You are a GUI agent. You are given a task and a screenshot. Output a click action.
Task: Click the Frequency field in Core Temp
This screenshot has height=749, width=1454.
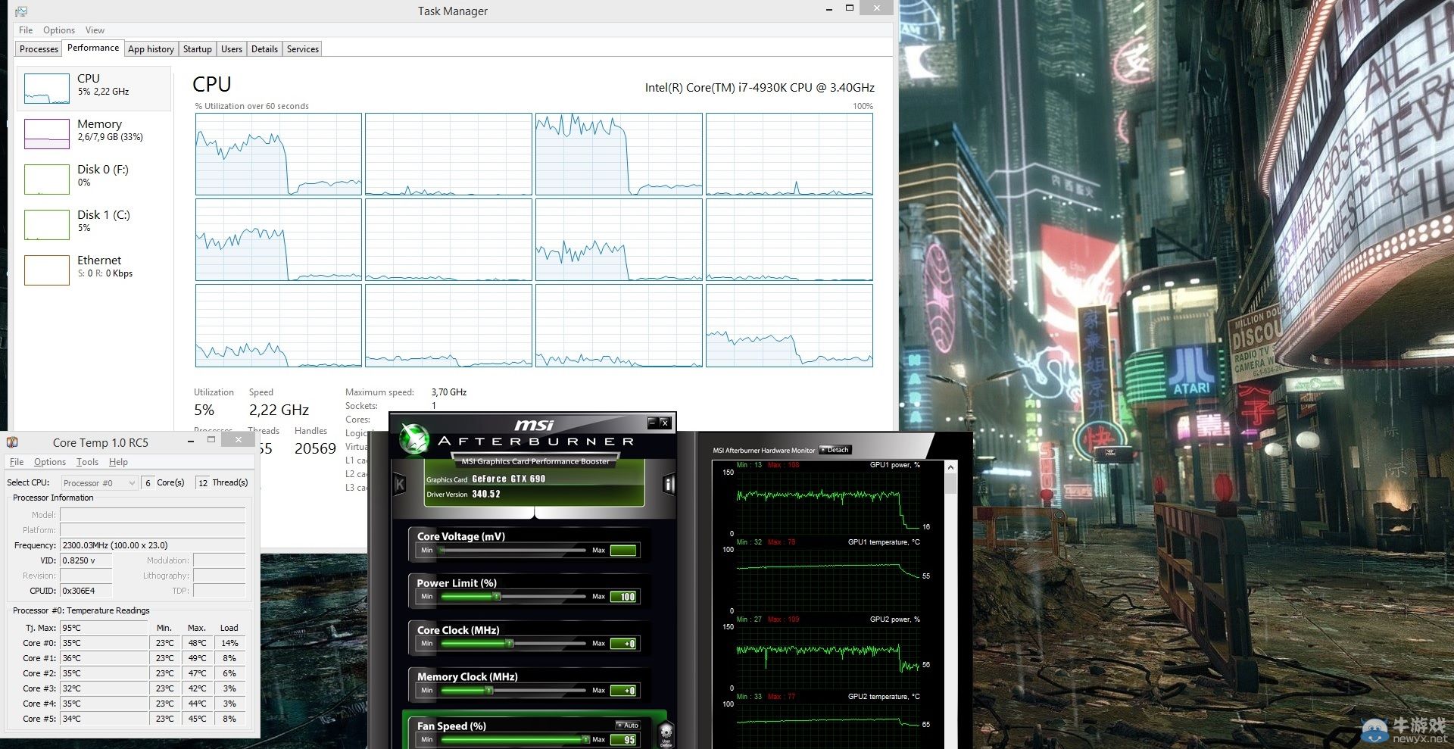pos(153,545)
